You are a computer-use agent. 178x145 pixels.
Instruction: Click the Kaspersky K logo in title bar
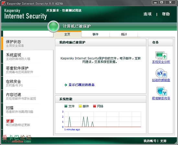4,3
